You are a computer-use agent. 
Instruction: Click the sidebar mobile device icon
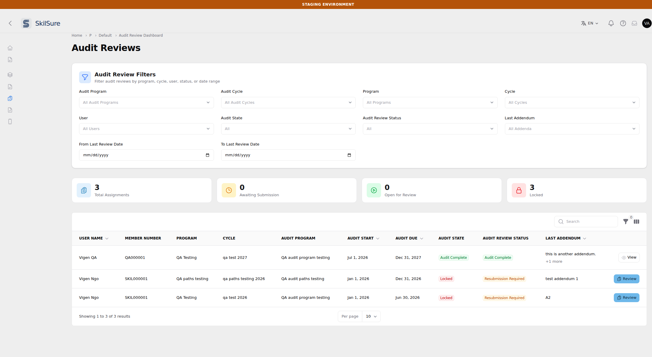pos(10,122)
